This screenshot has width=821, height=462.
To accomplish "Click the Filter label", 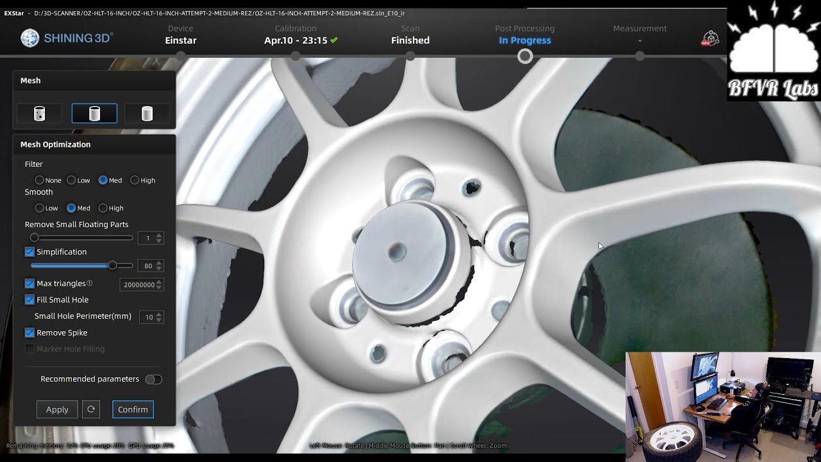I will (34, 164).
